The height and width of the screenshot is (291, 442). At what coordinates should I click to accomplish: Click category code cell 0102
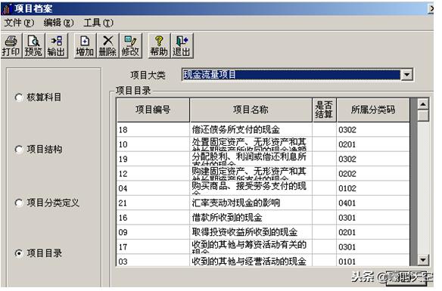pos(373,188)
